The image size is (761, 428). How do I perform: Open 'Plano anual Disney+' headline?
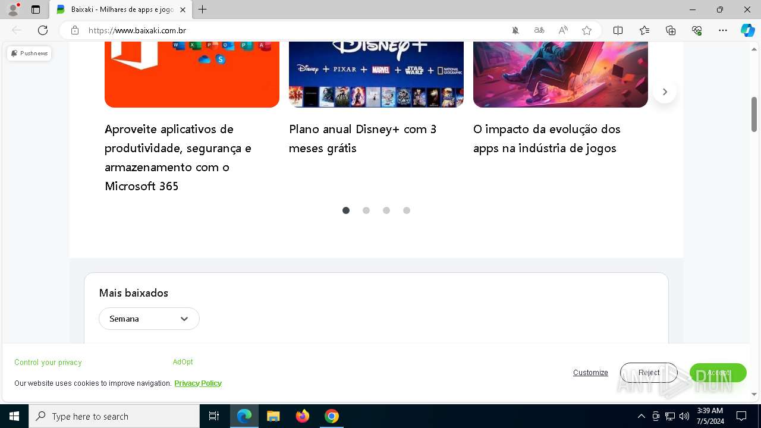point(363,139)
